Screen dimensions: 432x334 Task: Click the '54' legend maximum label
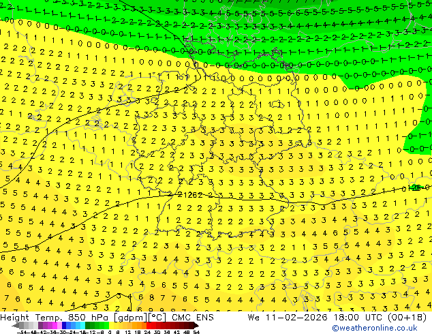[196, 332]
